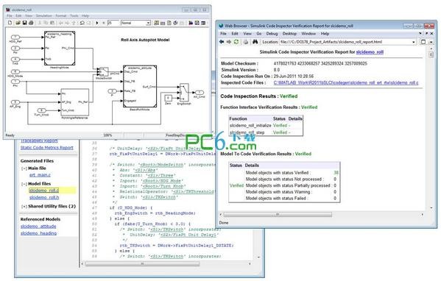
Task: Collapse the Main file tree section
Action: tap(24, 168)
